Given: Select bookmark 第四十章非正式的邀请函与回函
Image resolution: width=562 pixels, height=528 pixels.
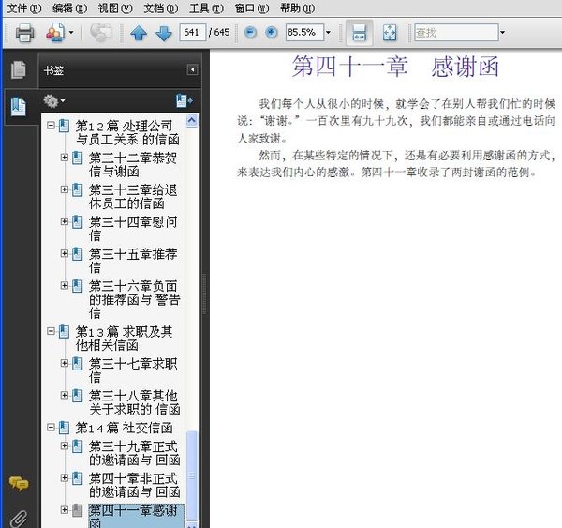Looking at the screenshot, I should (134, 485).
